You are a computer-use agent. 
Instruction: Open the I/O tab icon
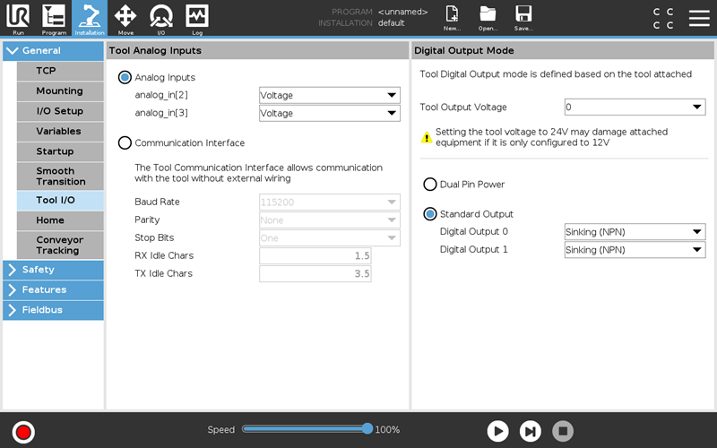click(x=161, y=17)
